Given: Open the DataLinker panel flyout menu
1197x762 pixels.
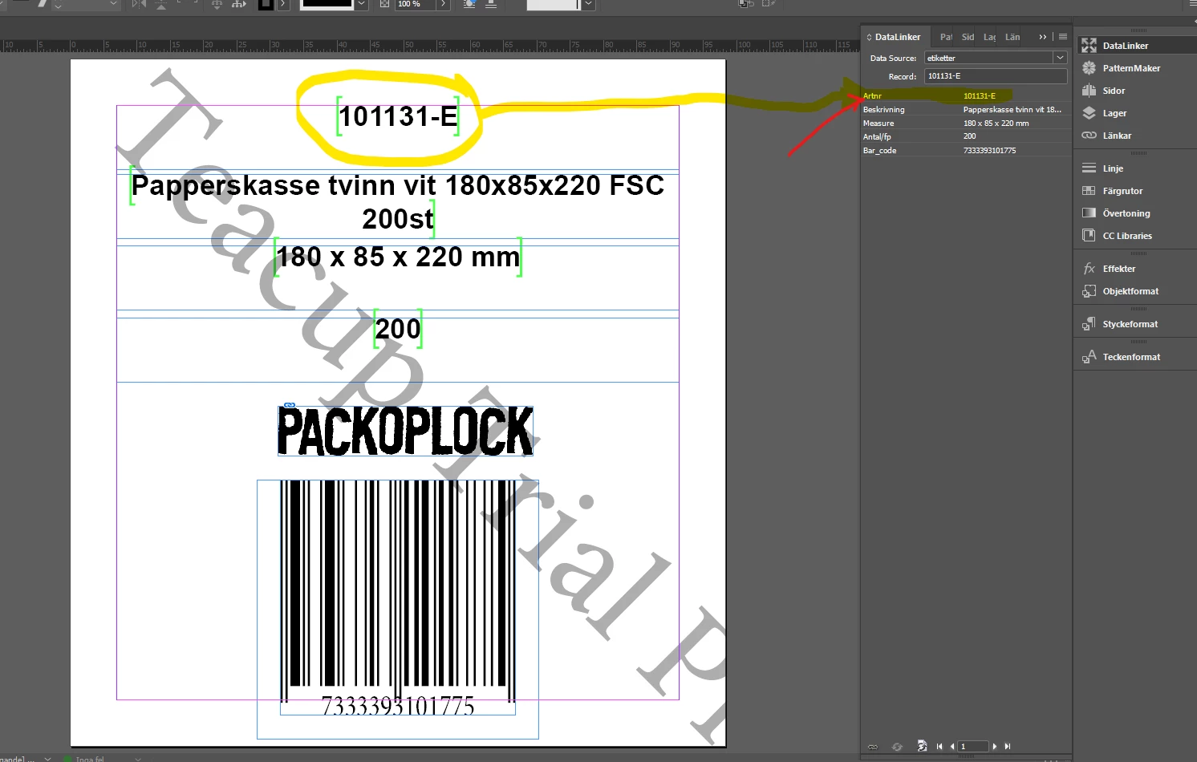Looking at the screenshot, I should pos(1063,37).
